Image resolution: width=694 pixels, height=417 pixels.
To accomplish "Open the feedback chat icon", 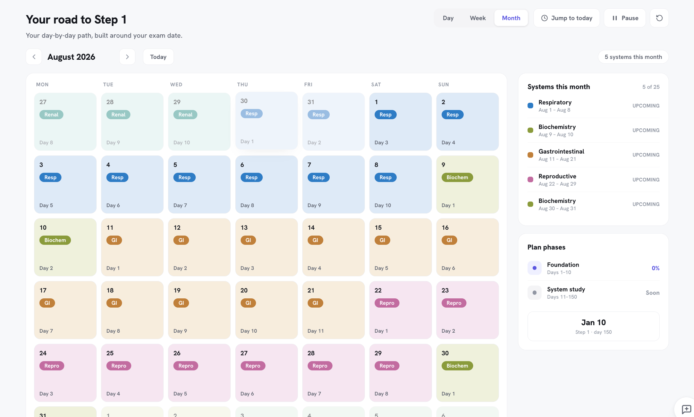I will [x=686, y=409].
